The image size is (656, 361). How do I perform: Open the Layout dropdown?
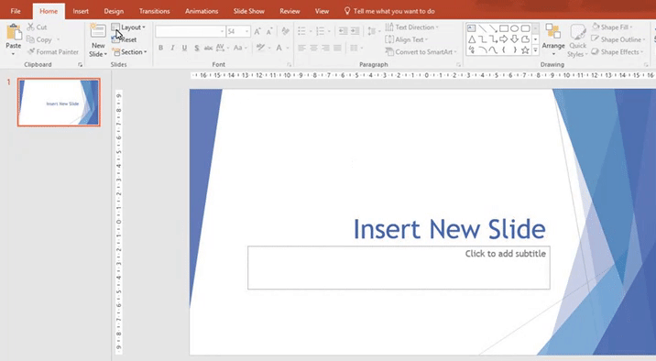[128, 27]
